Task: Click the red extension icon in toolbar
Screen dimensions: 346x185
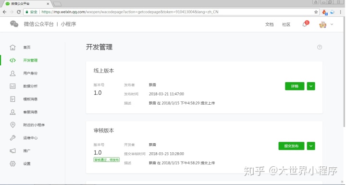Action: pos(324,12)
